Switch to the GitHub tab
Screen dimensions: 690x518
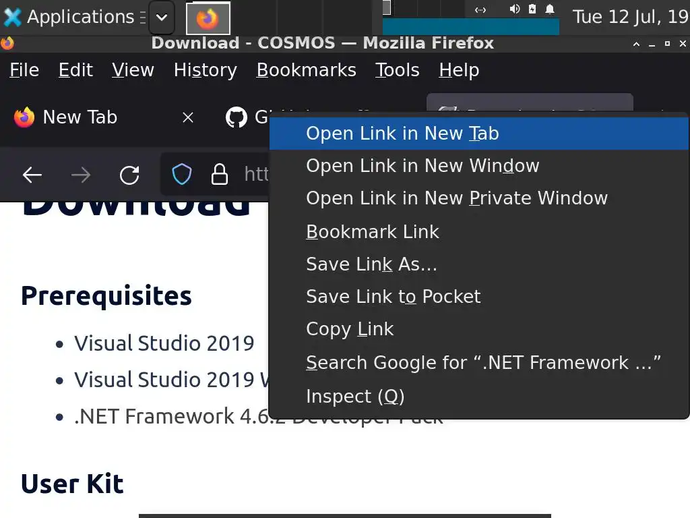(247, 117)
